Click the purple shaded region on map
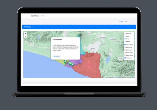The width and height of the screenshot is (157, 110). [x=76, y=63]
